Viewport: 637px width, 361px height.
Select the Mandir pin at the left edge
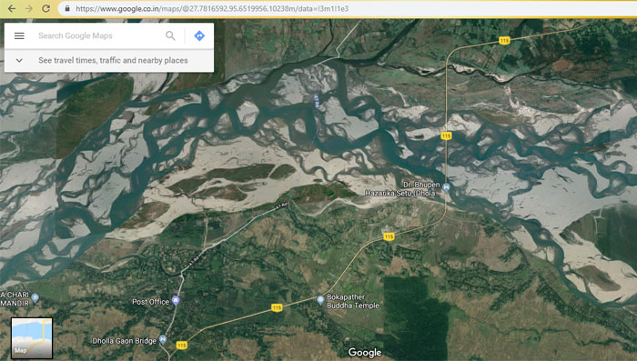(x=35, y=298)
